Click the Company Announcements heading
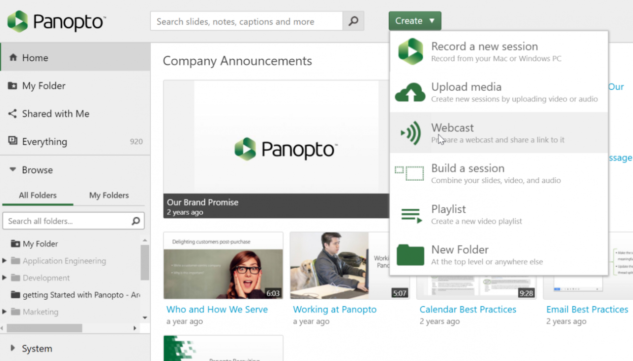 point(237,61)
